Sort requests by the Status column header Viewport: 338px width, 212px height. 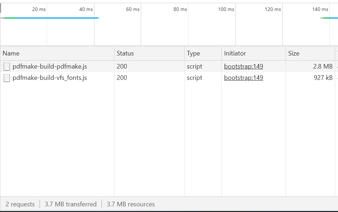[x=125, y=53]
